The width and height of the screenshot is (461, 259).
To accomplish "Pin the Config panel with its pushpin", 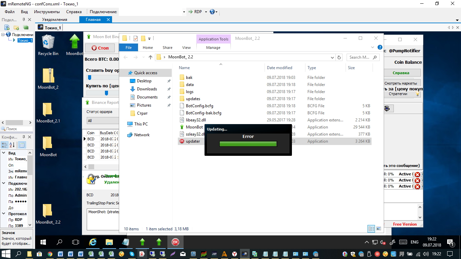I will [24, 137].
